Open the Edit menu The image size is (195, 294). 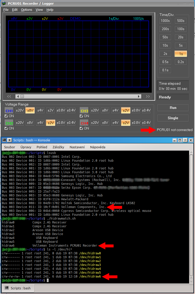(15, 10)
